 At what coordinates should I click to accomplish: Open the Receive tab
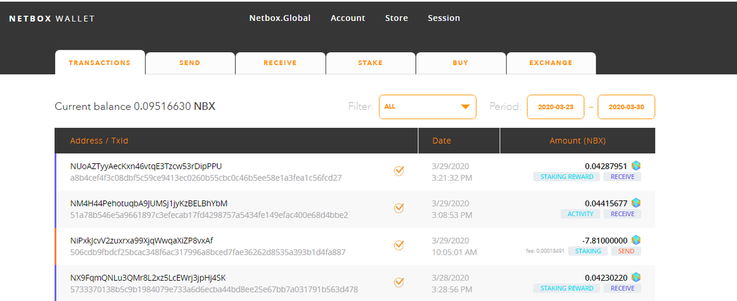pyautogui.click(x=280, y=63)
